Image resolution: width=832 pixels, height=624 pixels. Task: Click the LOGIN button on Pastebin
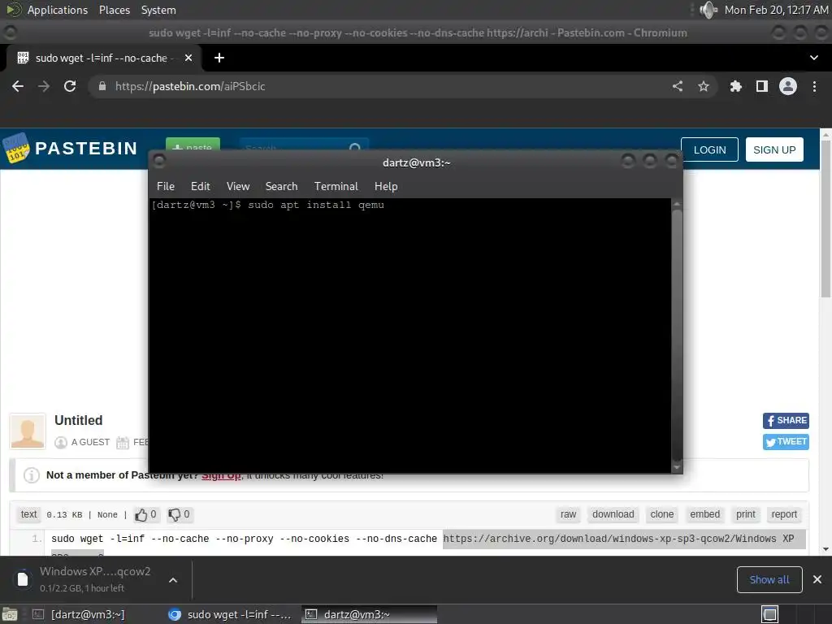point(709,149)
